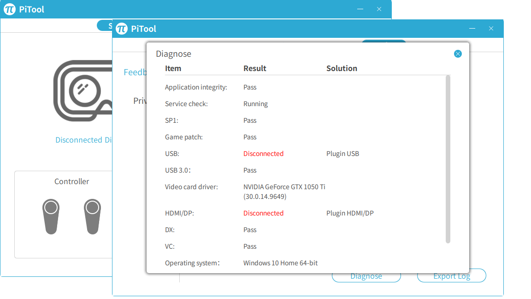Minimize the back PiTool window

coord(360,9)
